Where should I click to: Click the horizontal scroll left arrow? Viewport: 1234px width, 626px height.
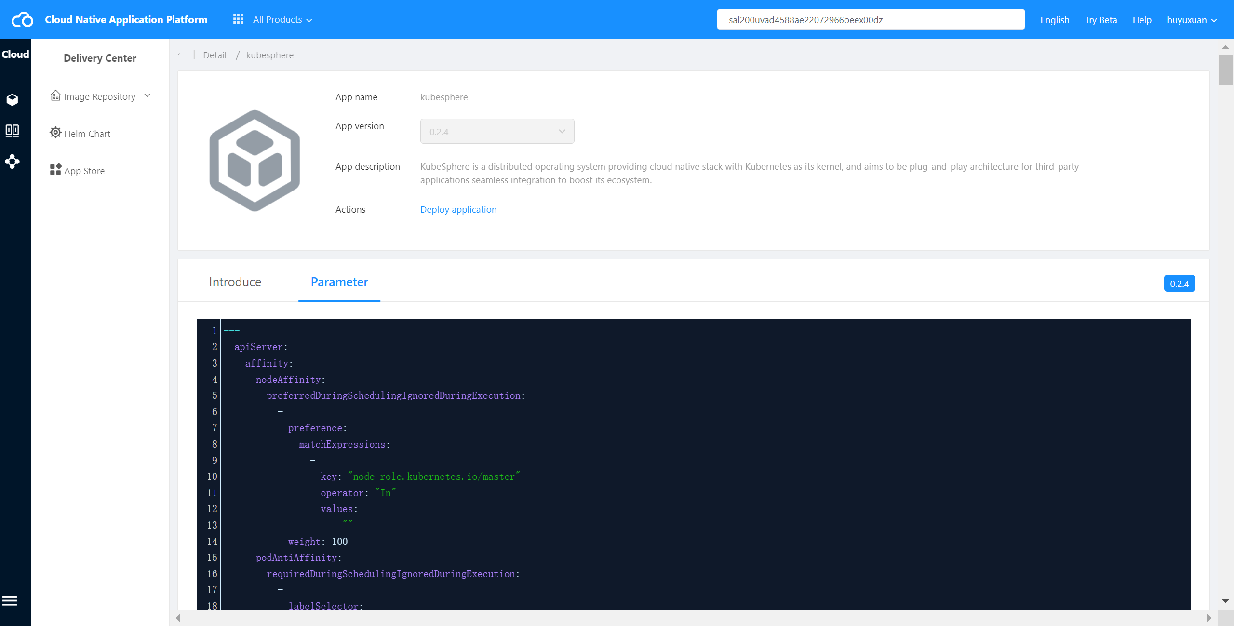point(178,618)
